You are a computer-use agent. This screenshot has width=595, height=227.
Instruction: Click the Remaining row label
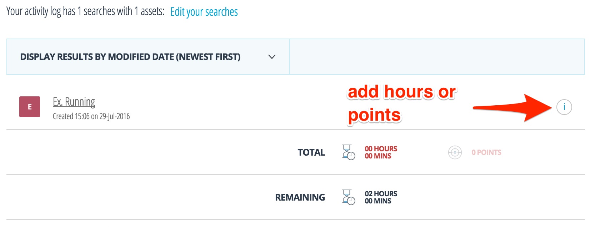pyautogui.click(x=300, y=197)
